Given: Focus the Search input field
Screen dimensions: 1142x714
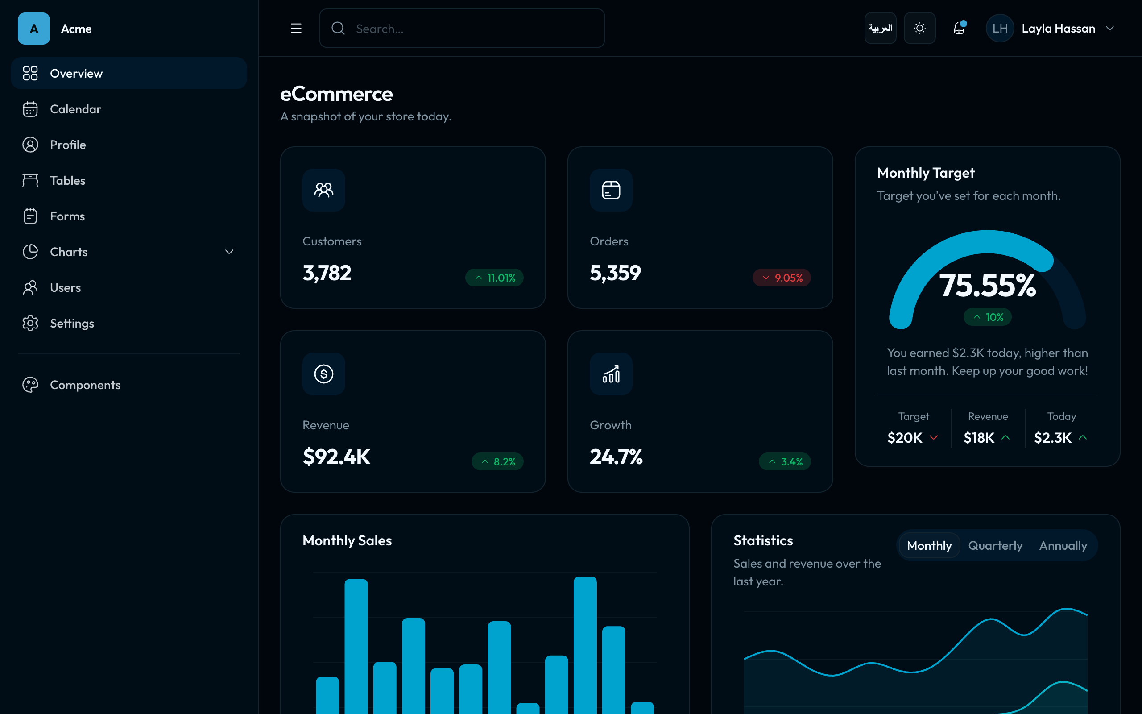Looking at the screenshot, I should 462,28.
